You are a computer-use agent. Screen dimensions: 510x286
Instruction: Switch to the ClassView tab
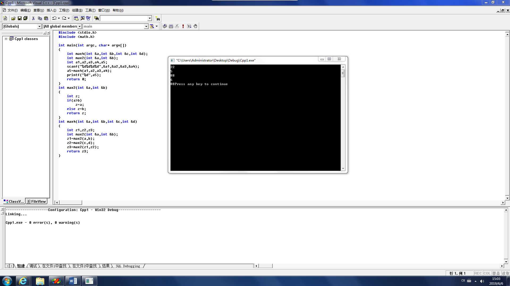[x=14, y=201]
